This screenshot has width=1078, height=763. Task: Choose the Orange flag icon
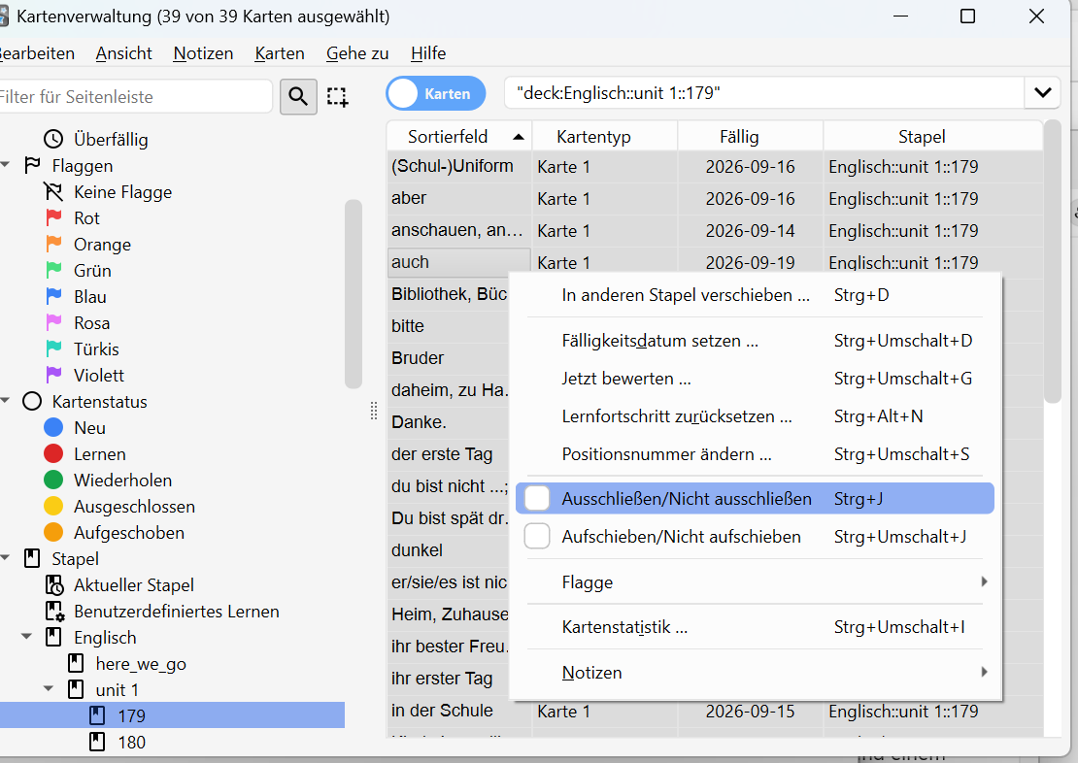[53, 244]
